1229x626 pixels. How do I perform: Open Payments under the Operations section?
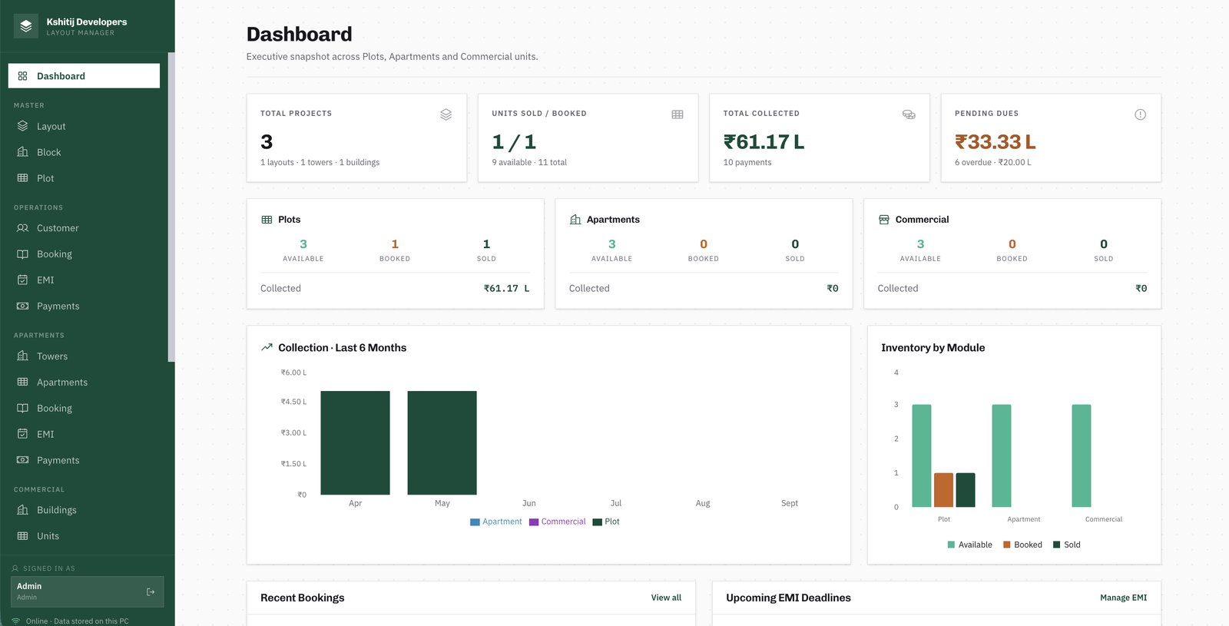[x=84, y=306]
